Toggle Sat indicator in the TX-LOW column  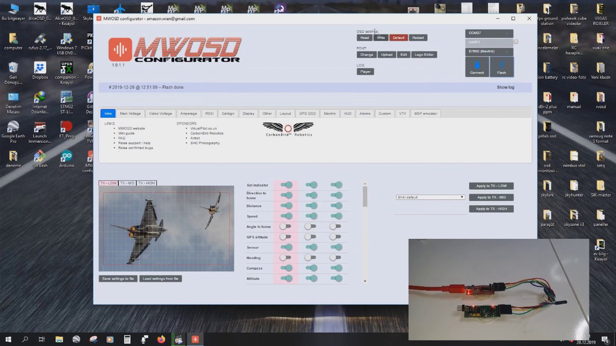tap(286, 185)
